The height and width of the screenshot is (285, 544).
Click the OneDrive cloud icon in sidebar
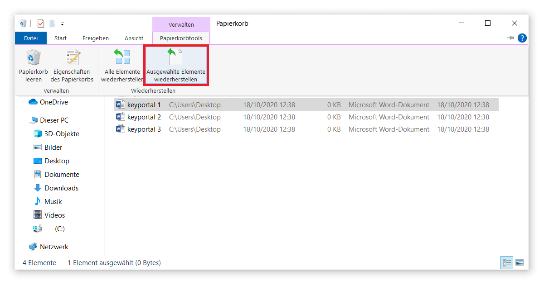[x=34, y=102]
